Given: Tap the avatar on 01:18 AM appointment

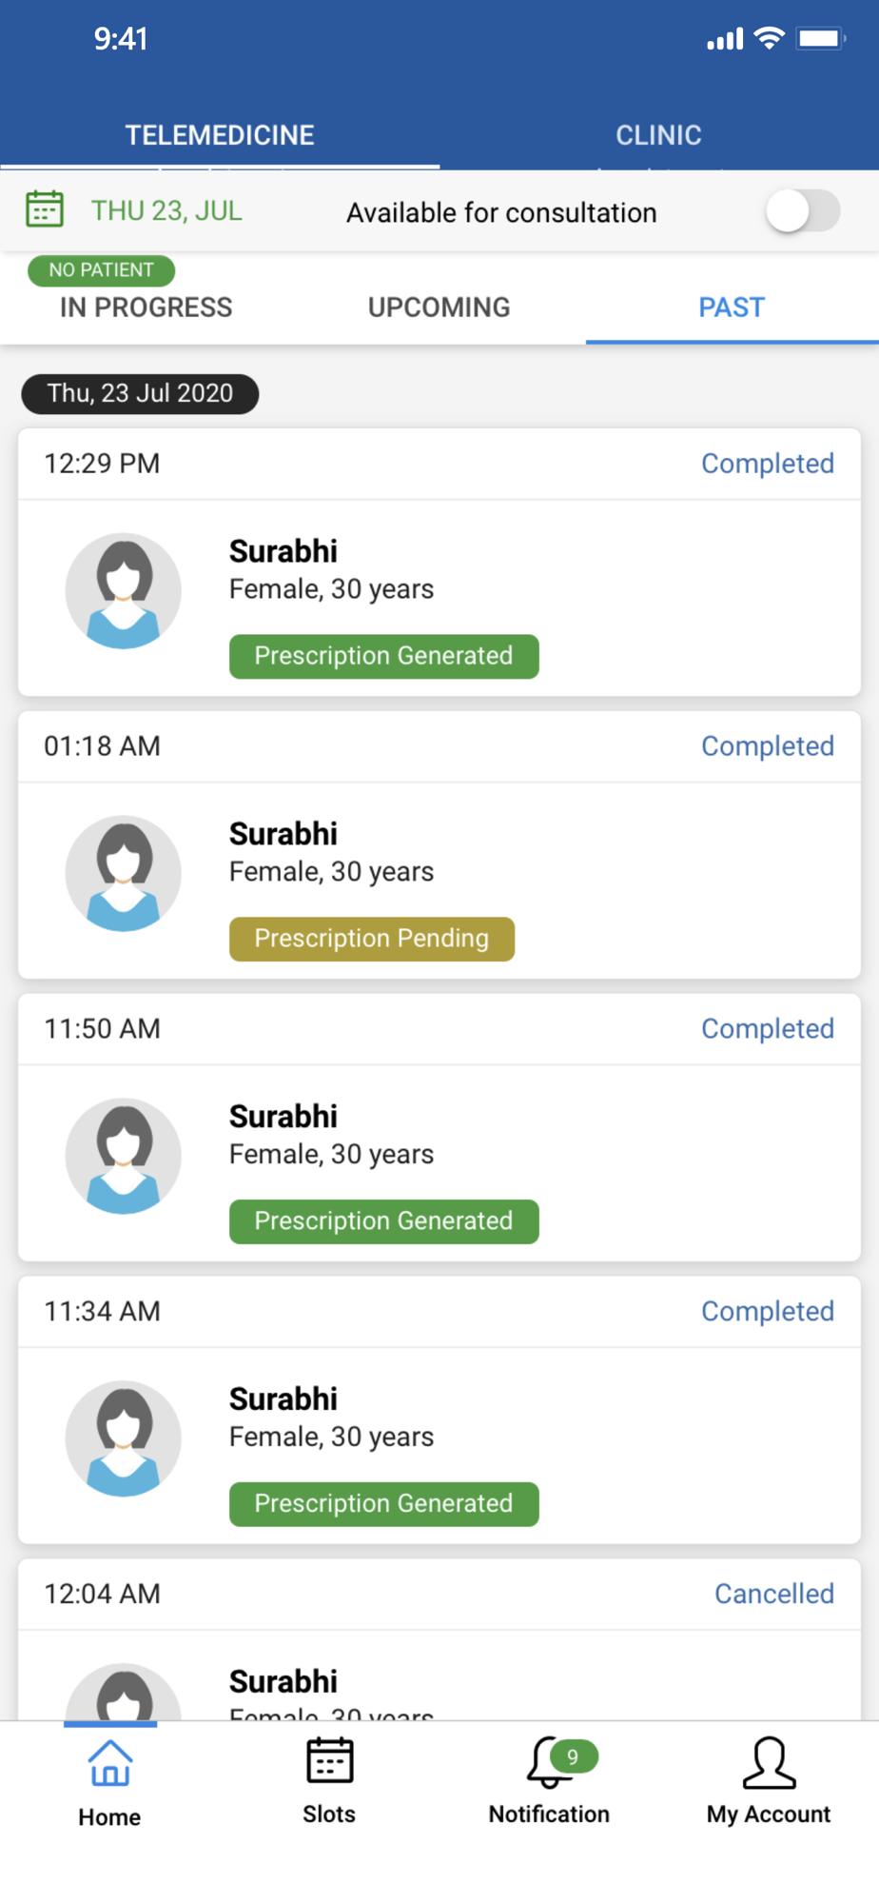Looking at the screenshot, I should (123, 874).
